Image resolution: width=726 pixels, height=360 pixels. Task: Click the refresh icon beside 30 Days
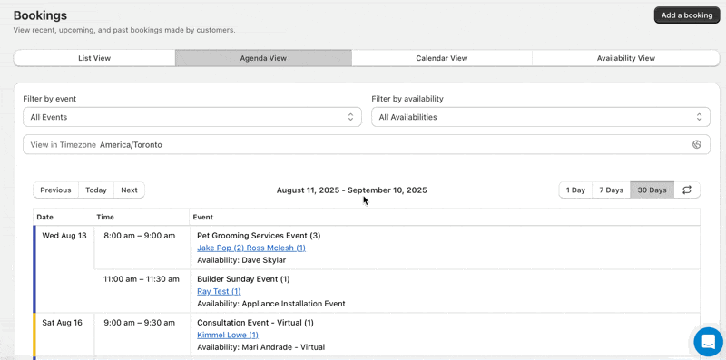pos(687,190)
